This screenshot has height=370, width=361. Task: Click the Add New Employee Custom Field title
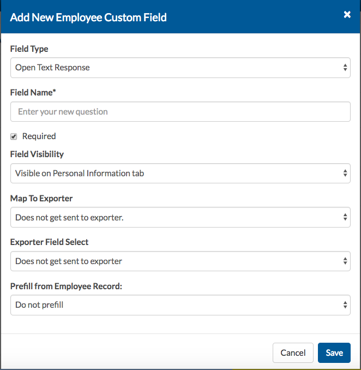pyautogui.click(x=88, y=17)
